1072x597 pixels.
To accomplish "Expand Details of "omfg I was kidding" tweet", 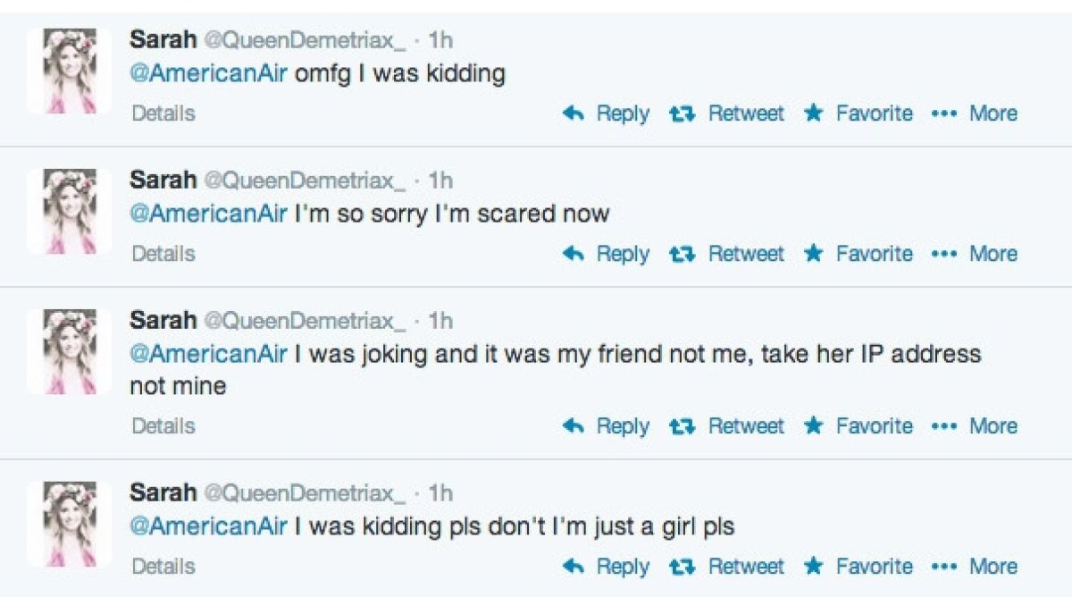I will pos(163,114).
